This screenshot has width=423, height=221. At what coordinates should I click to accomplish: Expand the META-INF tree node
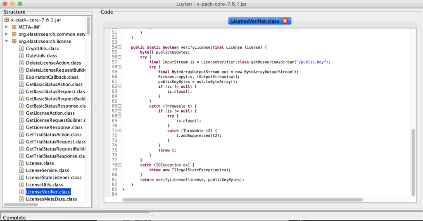pyautogui.click(x=7, y=27)
